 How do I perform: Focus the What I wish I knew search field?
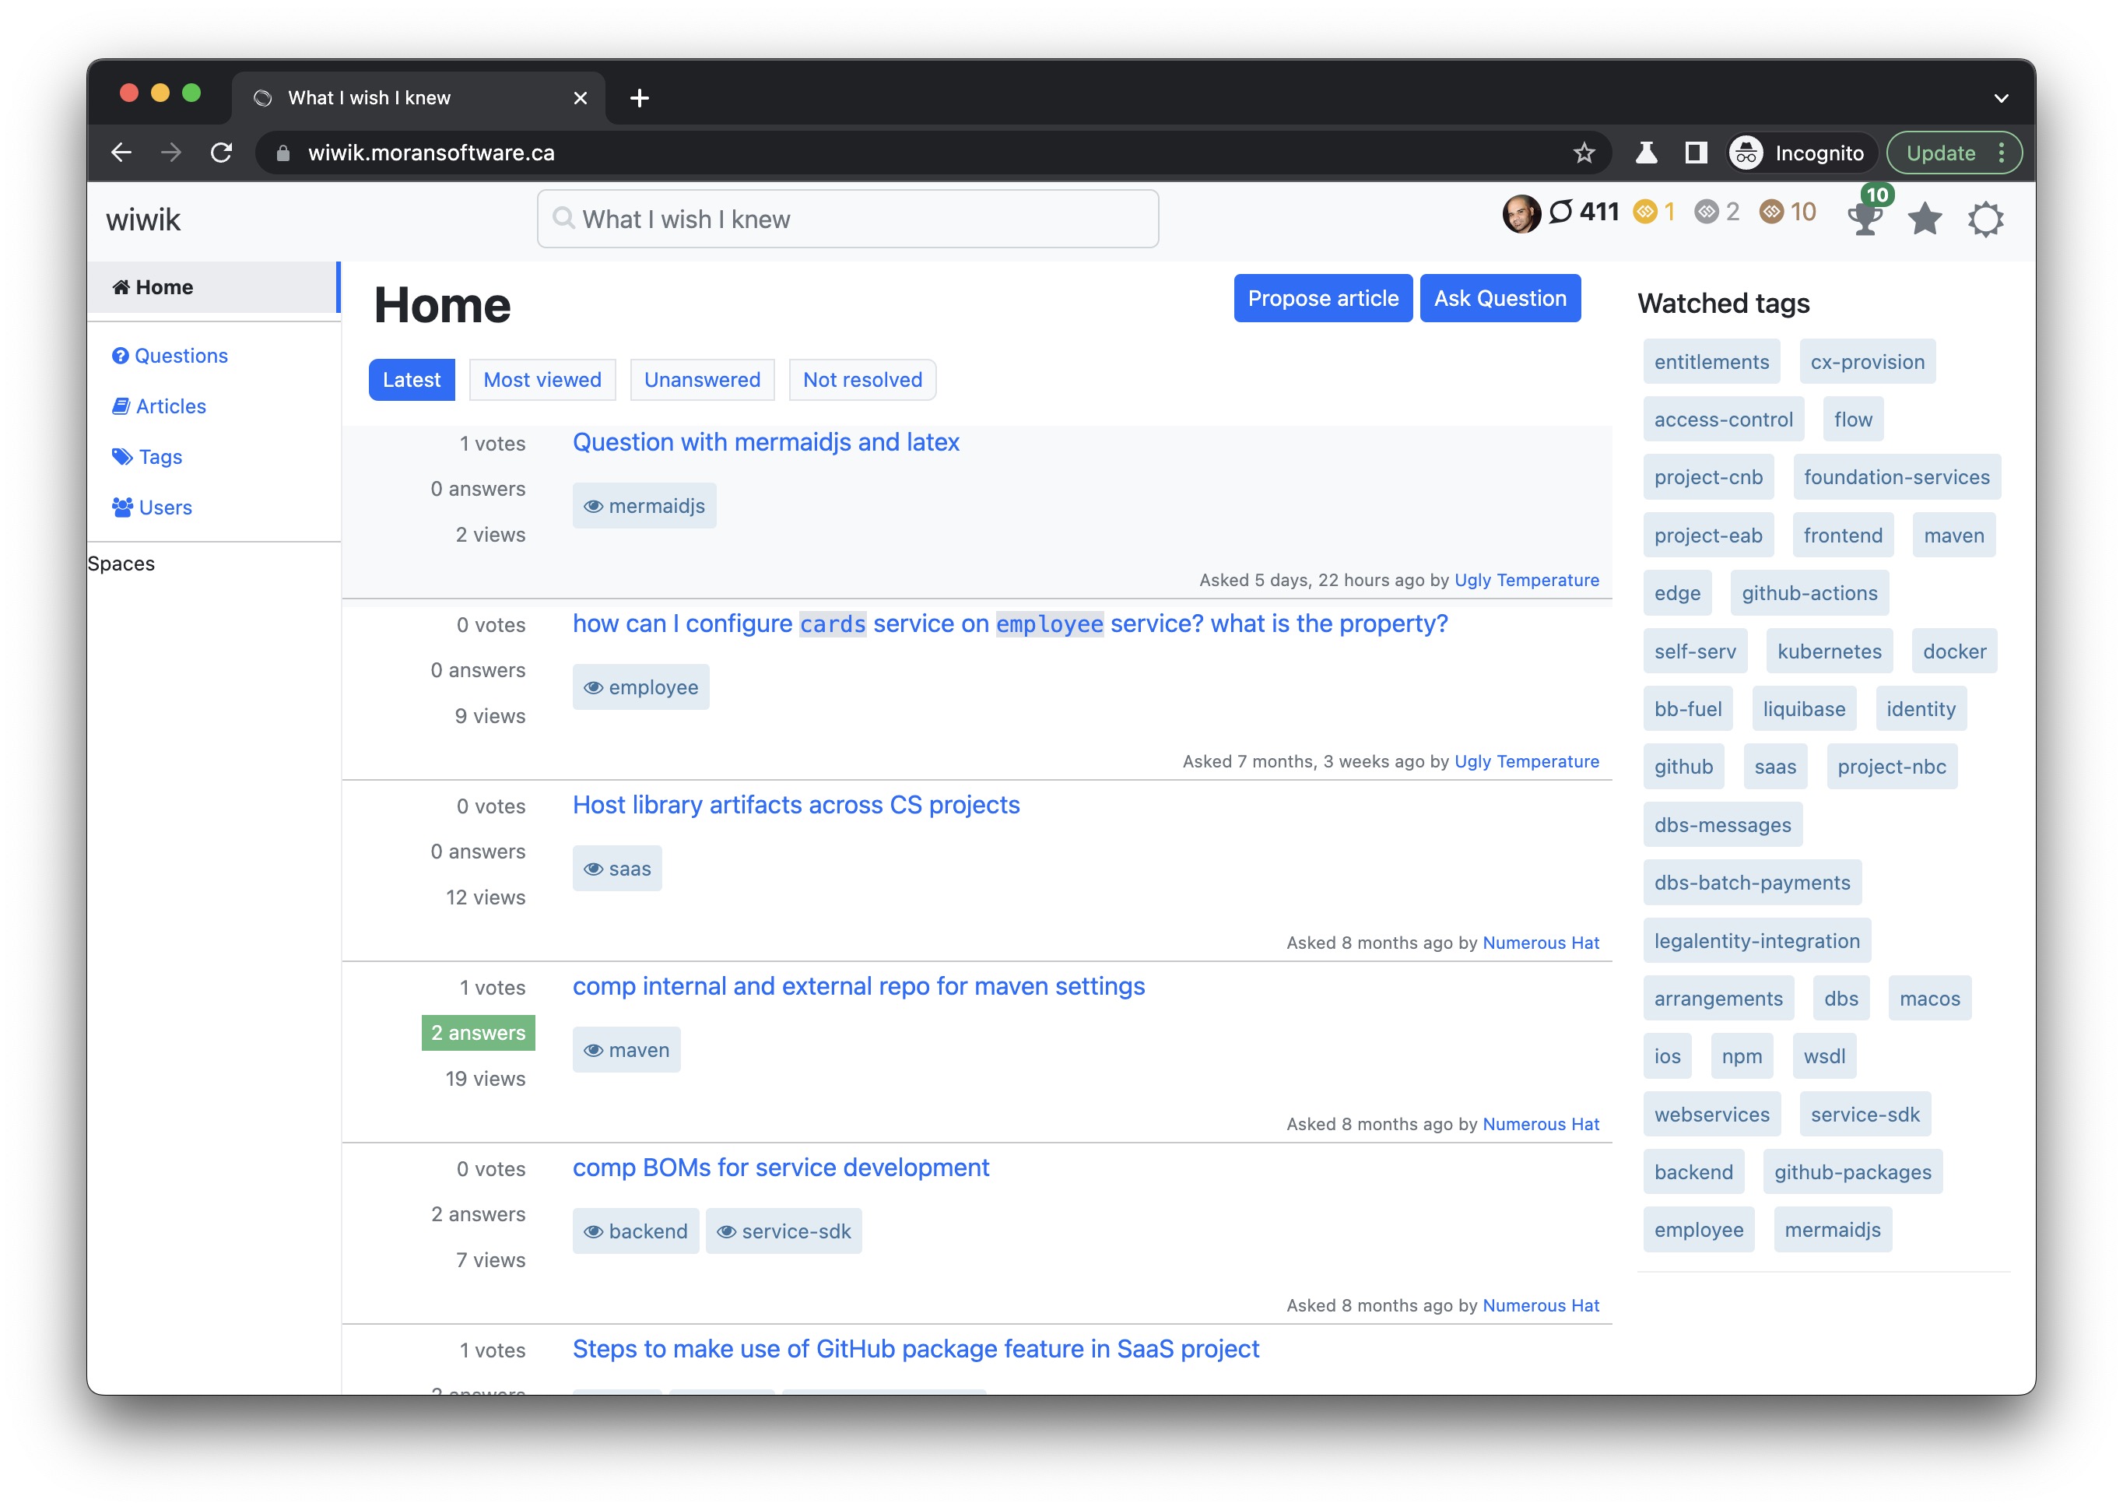coord(847,219)
